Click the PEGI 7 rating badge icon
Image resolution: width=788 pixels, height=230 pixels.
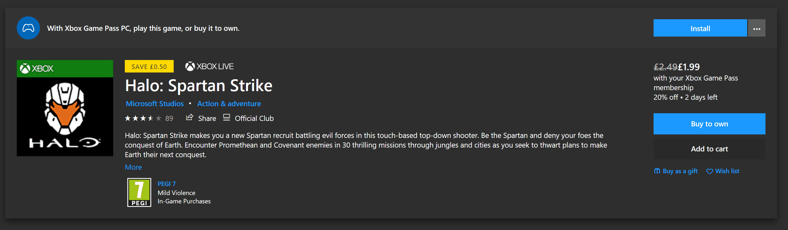click(x=139, y=192)
